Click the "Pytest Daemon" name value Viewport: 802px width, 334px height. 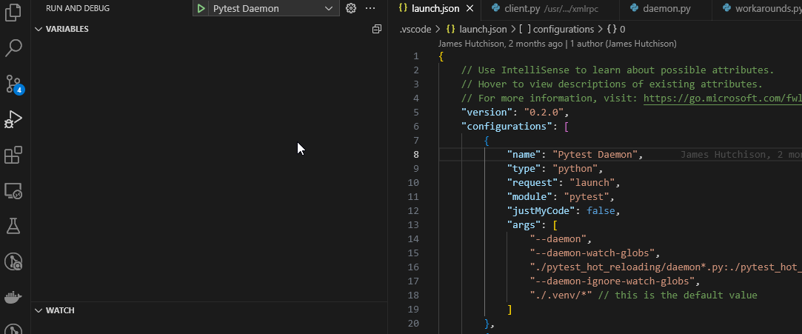click(595, 155)
